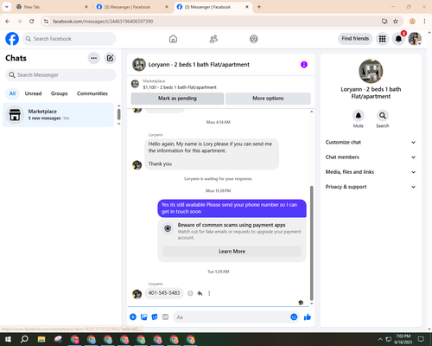Select the All chats filter
This screenshot has height=346, width=432.
12,93
